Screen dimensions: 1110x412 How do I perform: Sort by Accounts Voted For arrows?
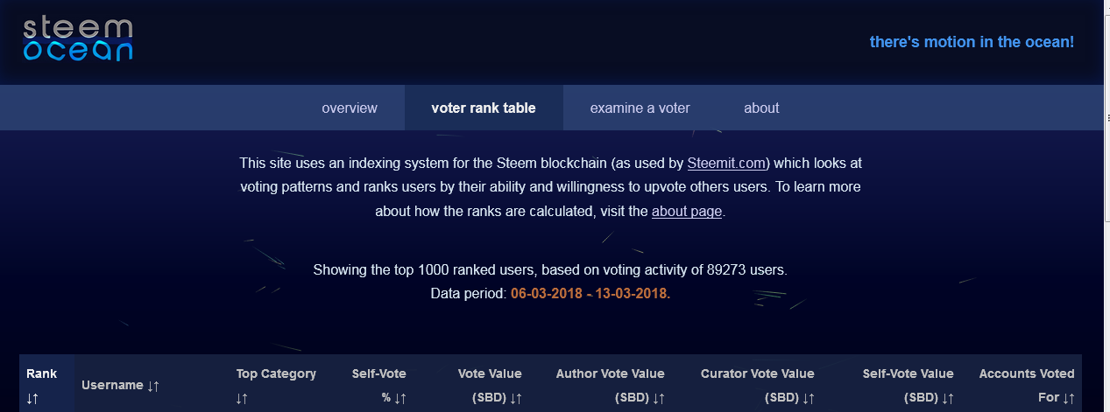coord(1069,398)
